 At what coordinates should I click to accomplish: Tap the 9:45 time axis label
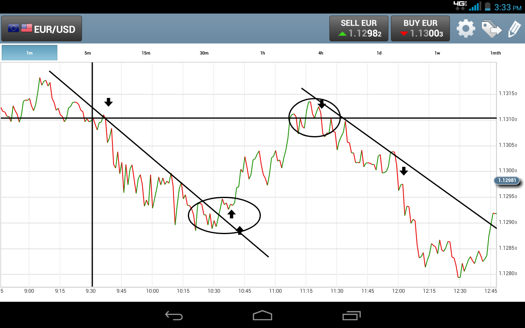pyautogui.click(x=121, y=291)
